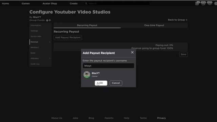Click the search magnifier icon
This screenshot has width=217, height=122.
[86, 3]
